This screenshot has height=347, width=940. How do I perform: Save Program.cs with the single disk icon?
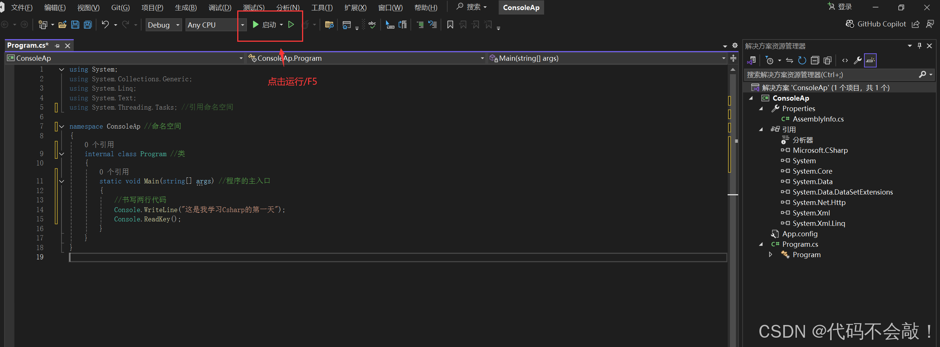(x=75, y=25)
